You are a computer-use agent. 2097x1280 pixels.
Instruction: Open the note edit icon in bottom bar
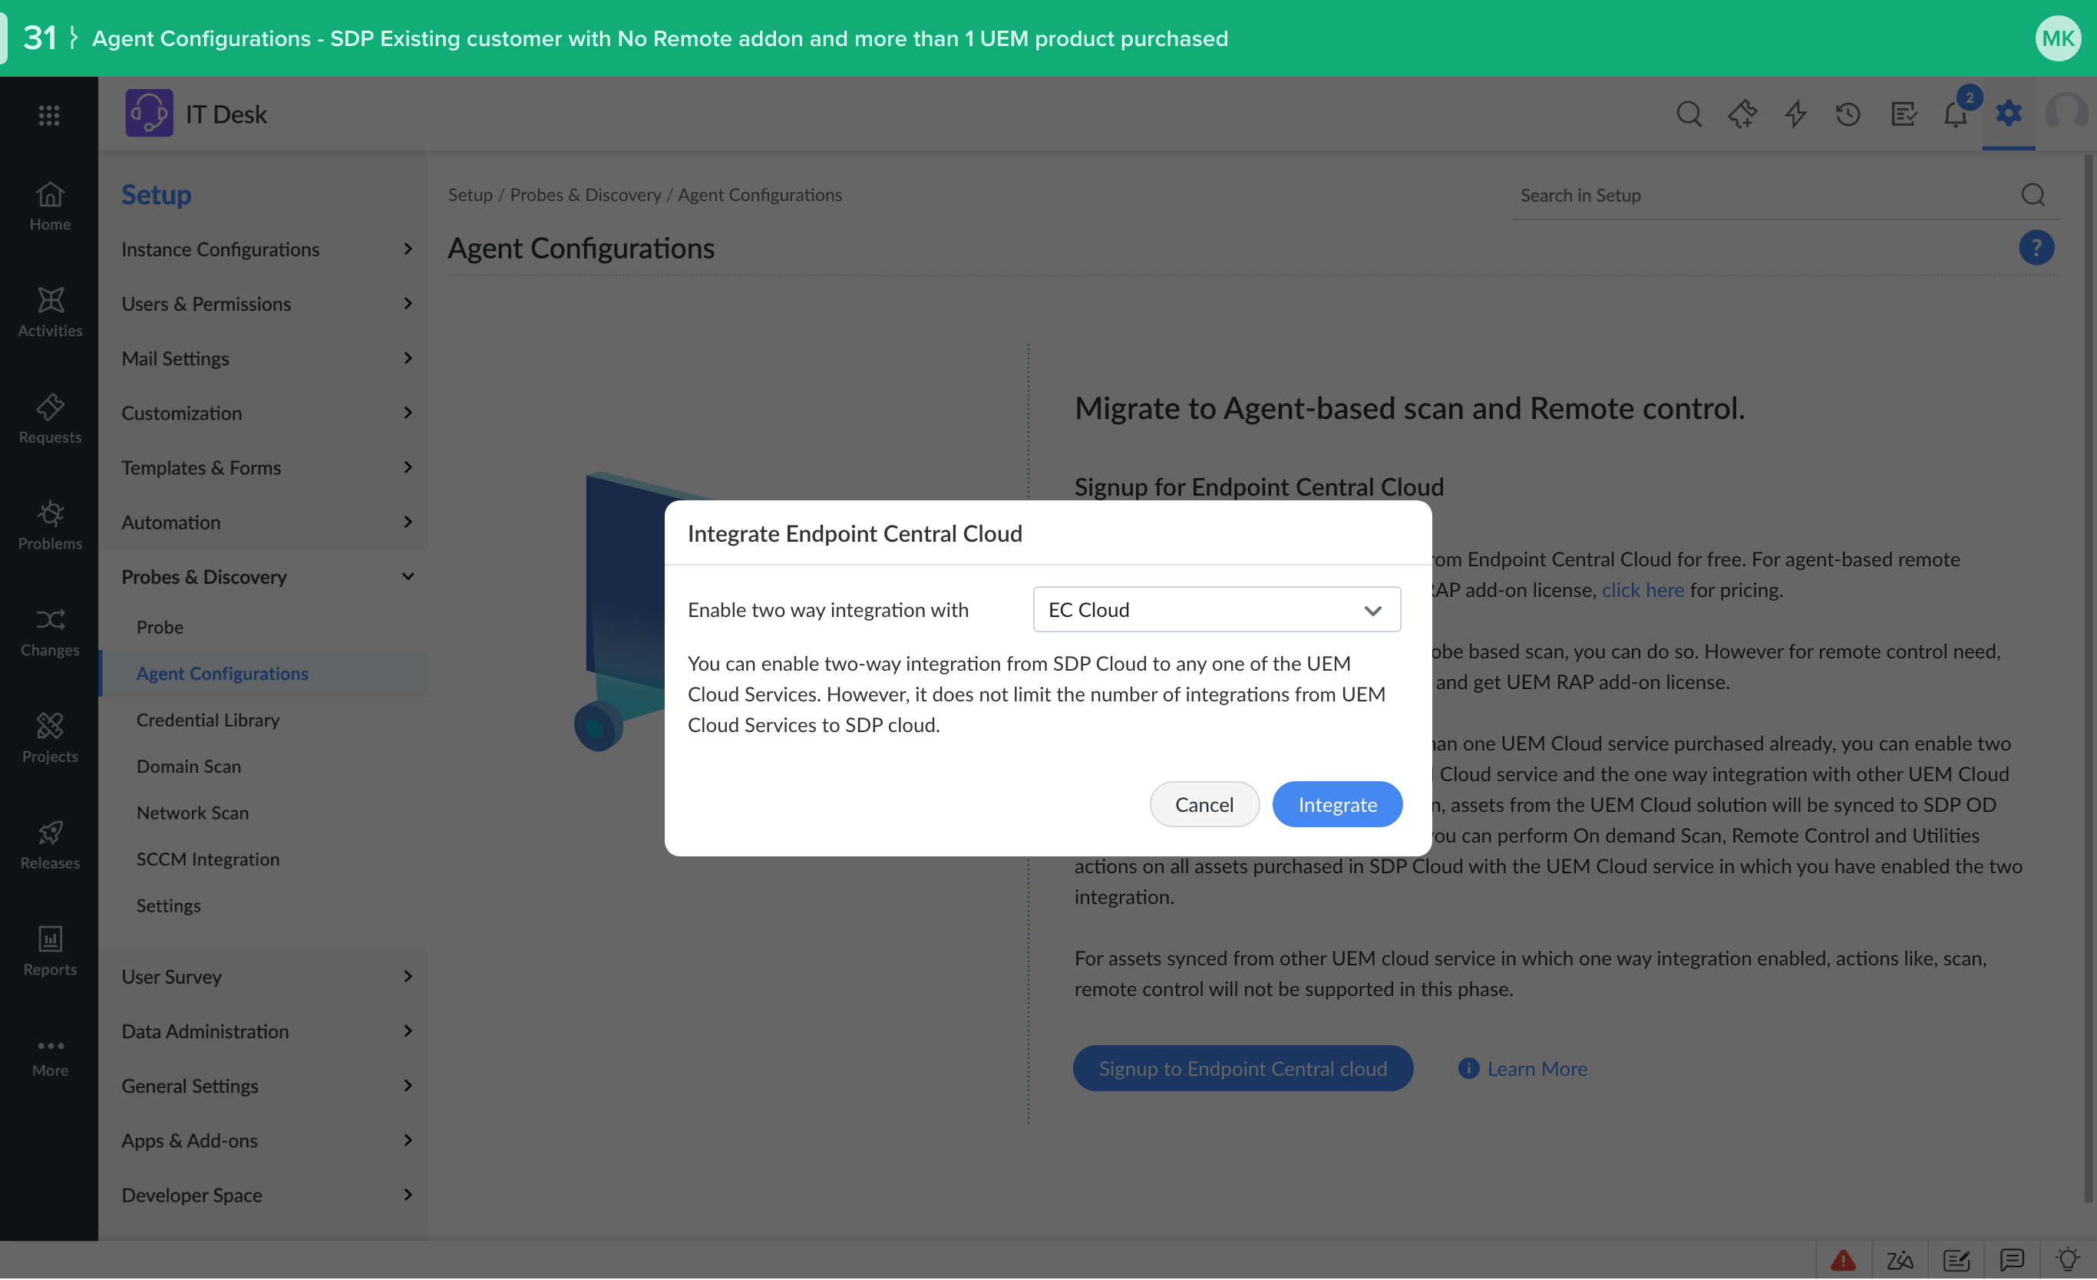coord(1956,1259)
